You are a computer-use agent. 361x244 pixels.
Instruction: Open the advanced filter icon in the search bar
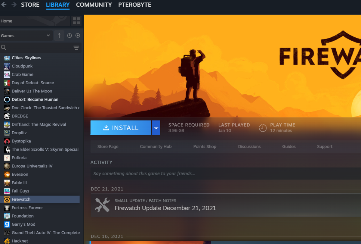(x=76, y=47)
